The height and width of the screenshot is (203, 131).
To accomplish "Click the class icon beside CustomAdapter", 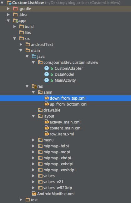I will [x=47, y=69].
